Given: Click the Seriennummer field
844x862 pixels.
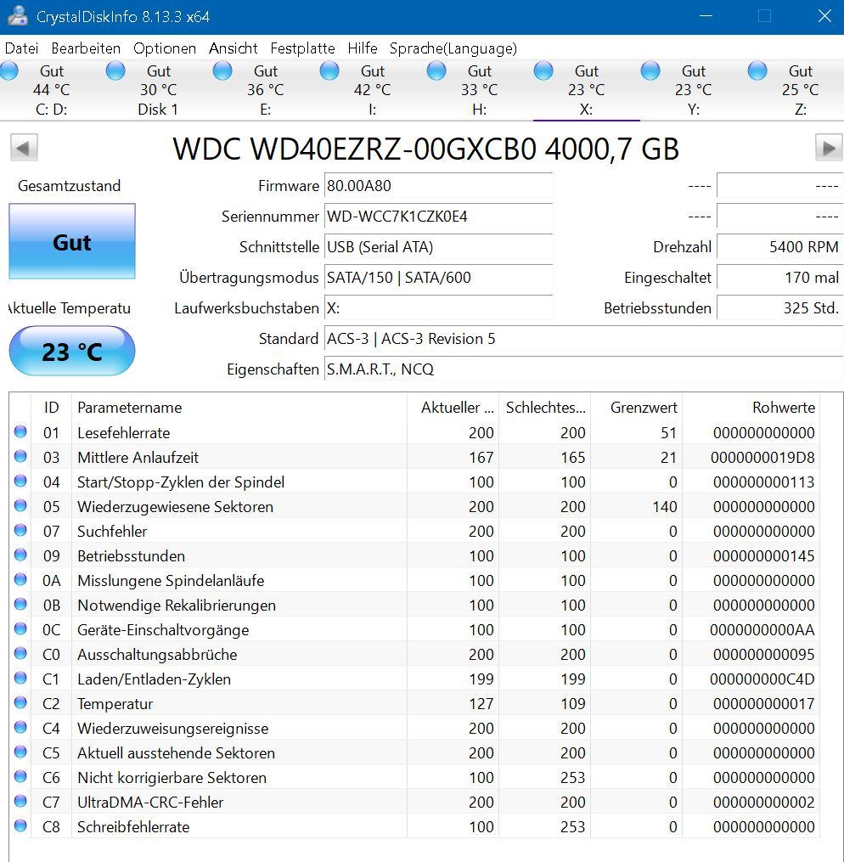Looking at the screenshot, I should tap(438, 217).
